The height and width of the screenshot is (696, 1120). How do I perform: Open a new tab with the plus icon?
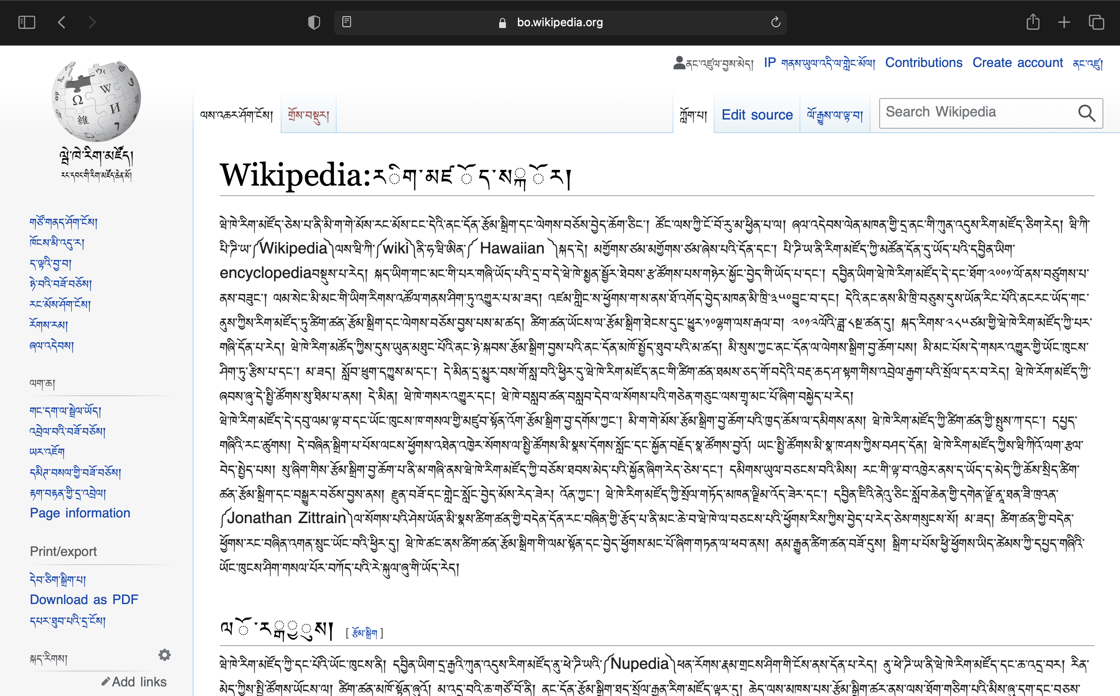pos(1064,22)
